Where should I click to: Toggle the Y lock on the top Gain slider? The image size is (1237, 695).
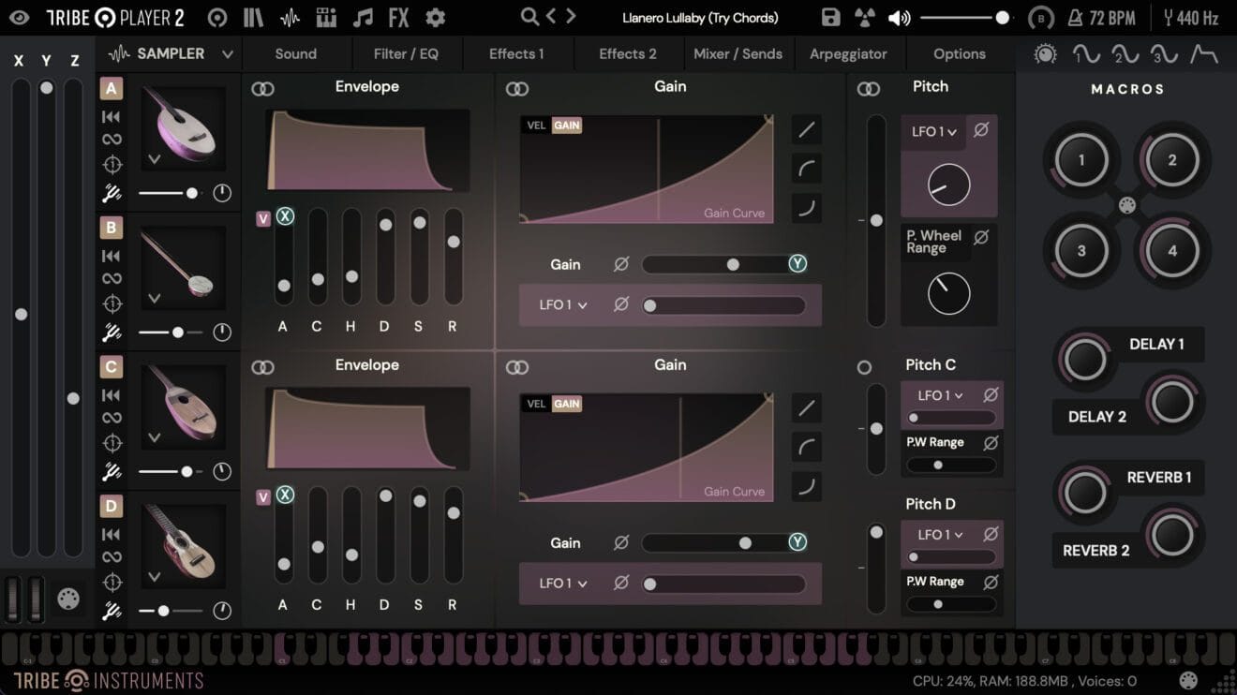click(x=797, y=264)
